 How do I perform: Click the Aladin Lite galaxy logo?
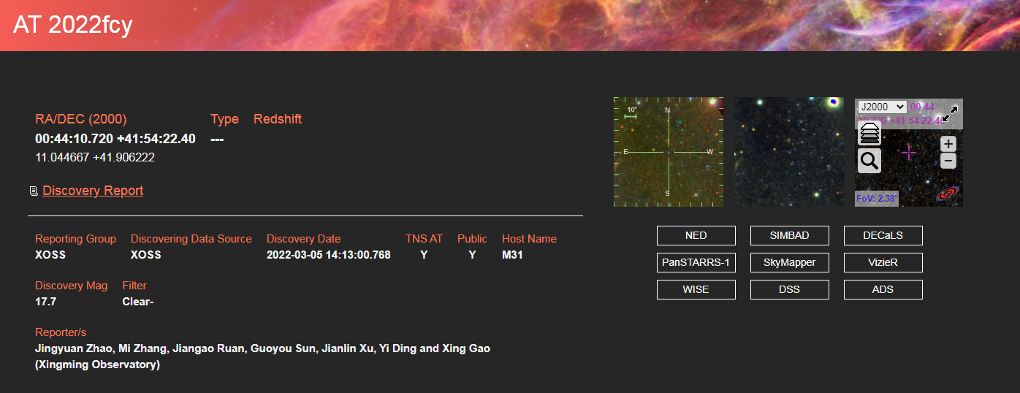(x=947, y=194)
